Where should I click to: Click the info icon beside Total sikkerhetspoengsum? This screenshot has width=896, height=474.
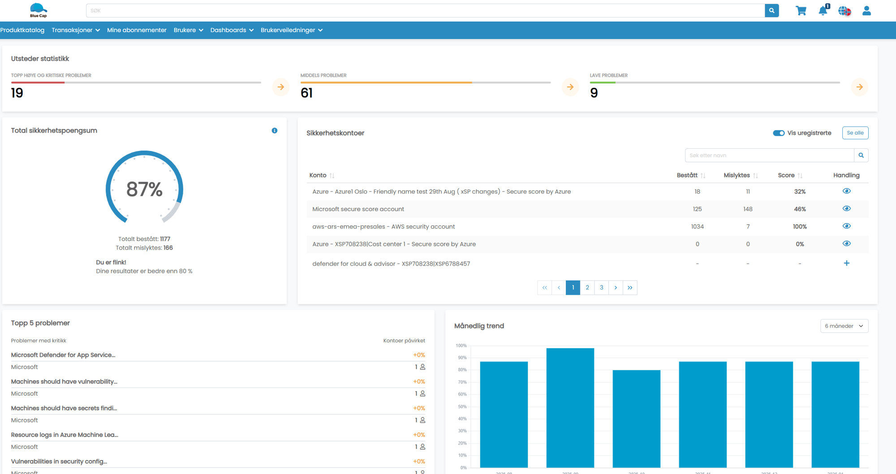(x=275, y=131)
